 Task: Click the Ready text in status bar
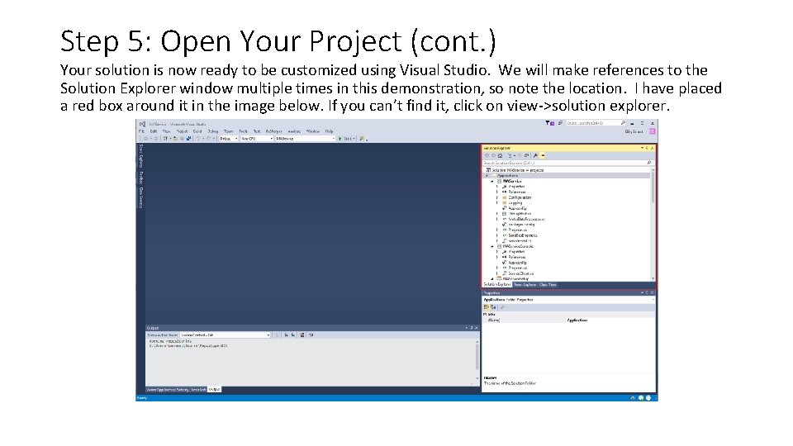[141, 398]
